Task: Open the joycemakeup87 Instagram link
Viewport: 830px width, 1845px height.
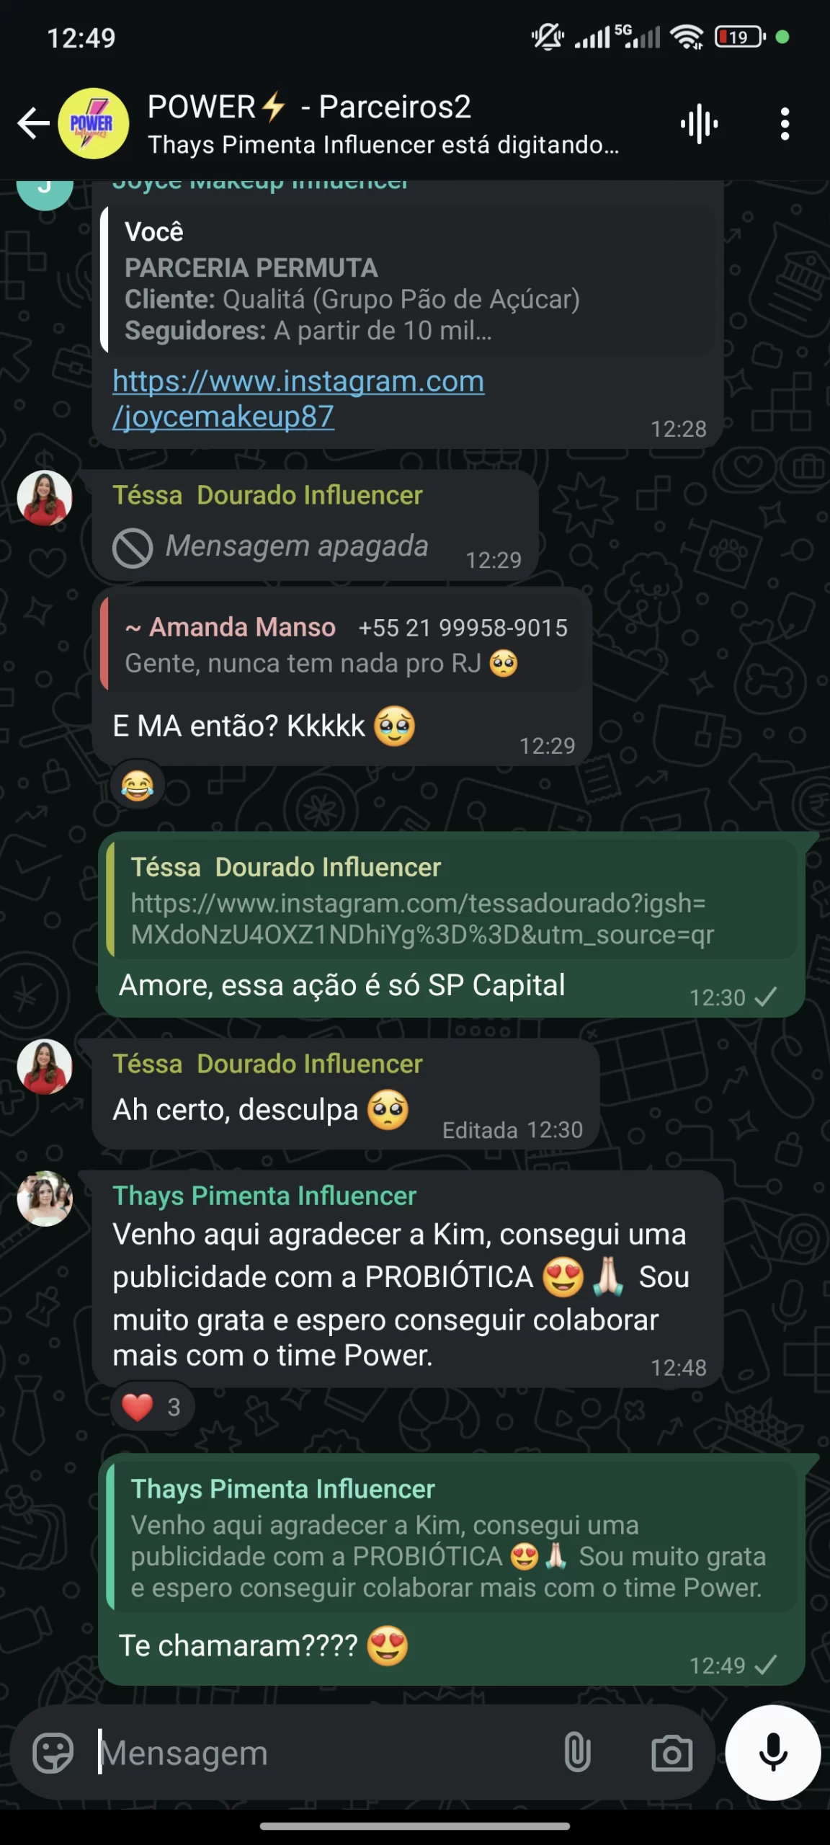Action: [298, 399]
